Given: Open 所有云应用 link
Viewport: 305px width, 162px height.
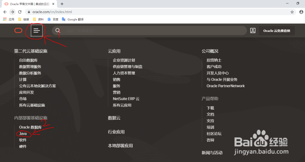Looking at the screenshot, I should 122,105.
